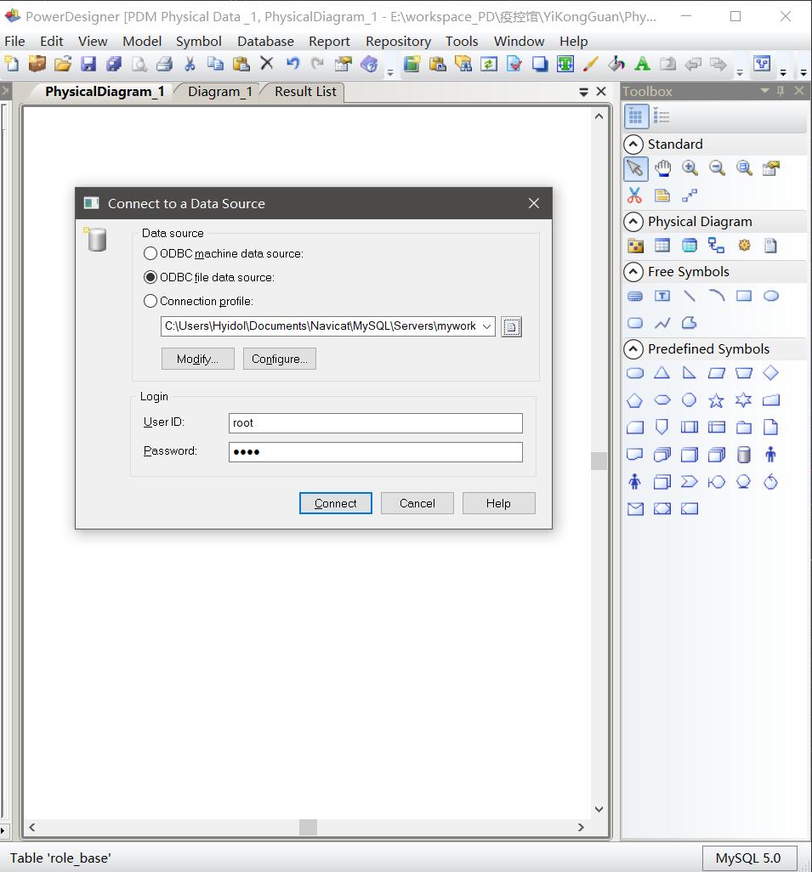Select the Procedure gear tool
The height and width of the screenshot is (872, 812).
click(744, 246)
